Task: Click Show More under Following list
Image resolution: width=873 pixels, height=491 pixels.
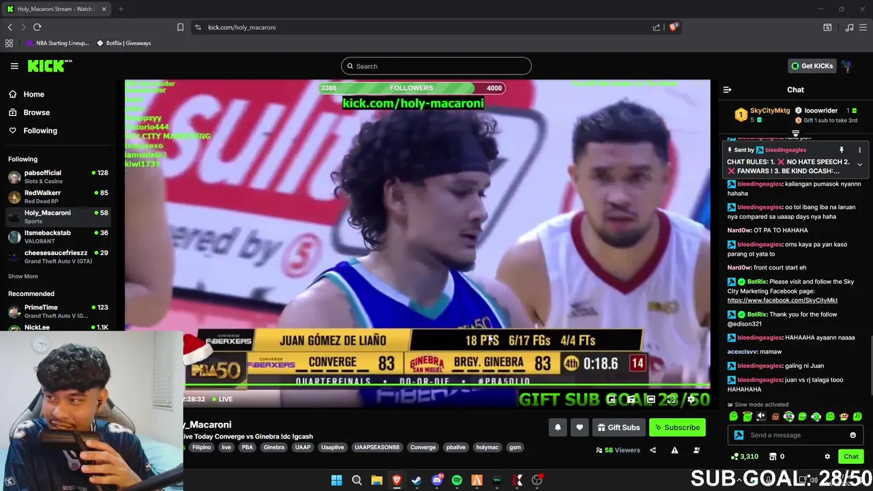Action: (x=23, y=276)
